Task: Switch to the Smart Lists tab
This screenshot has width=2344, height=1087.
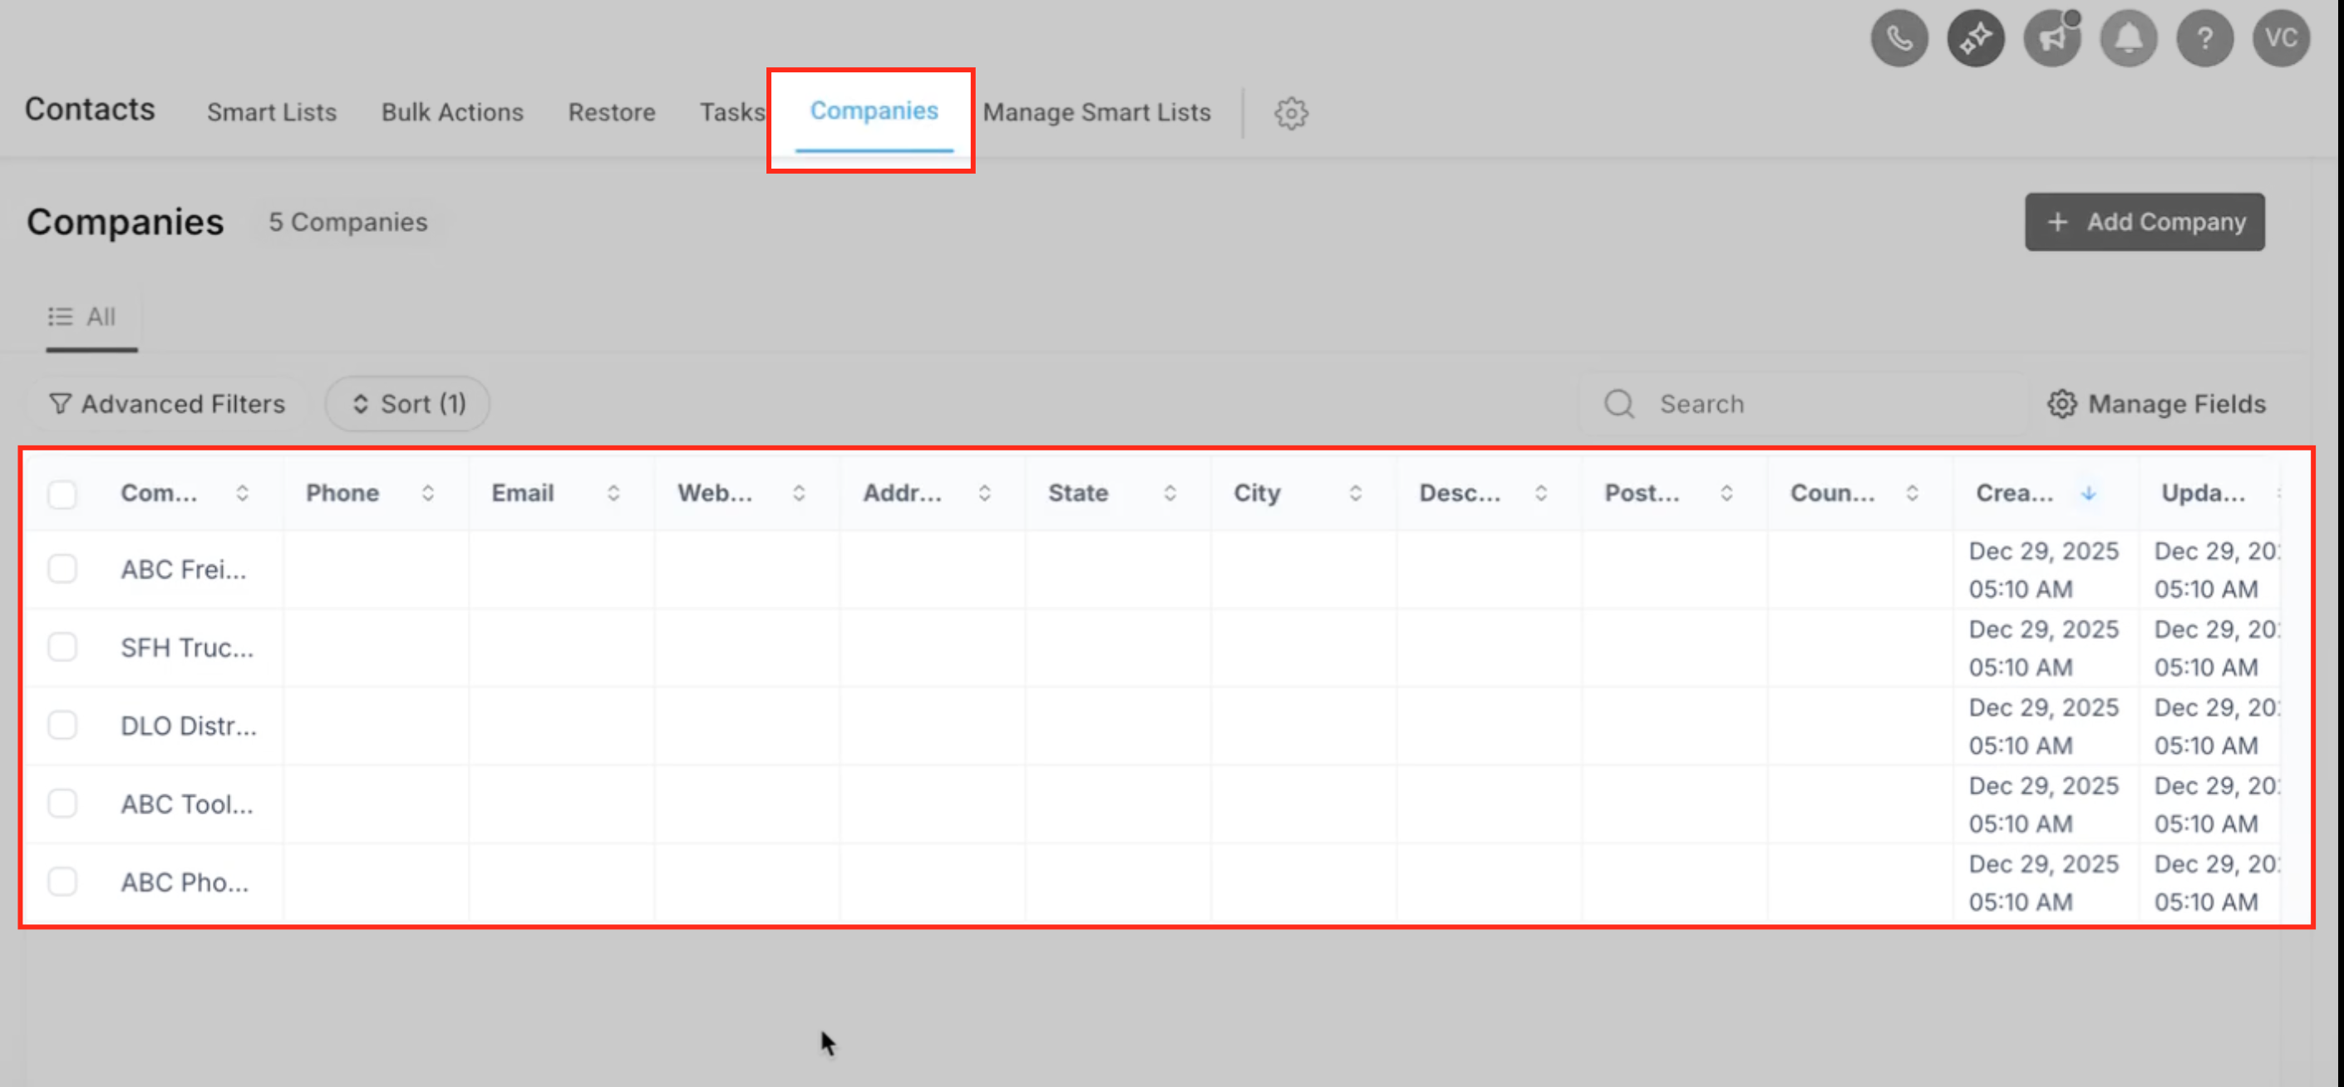Action: pos(271,113)
